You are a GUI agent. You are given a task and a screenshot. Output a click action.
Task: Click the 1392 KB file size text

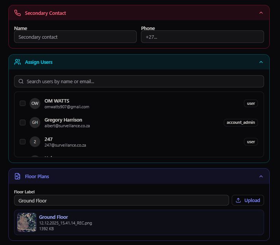point(46,229)
